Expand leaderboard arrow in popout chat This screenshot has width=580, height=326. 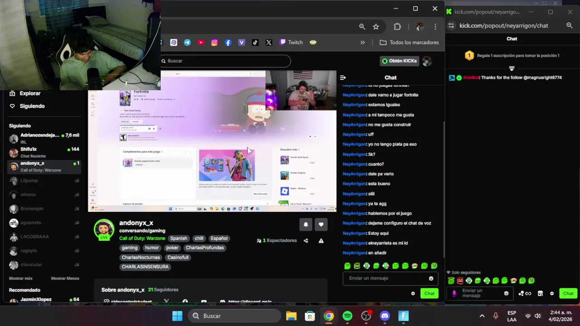click(512, 68)
